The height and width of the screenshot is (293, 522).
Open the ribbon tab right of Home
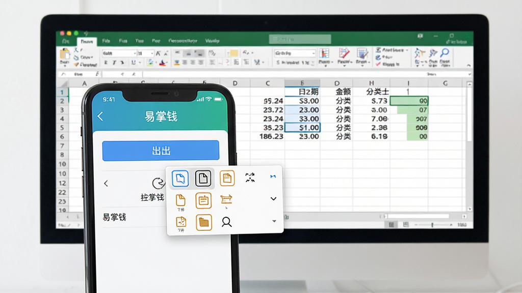coord(106,41)
